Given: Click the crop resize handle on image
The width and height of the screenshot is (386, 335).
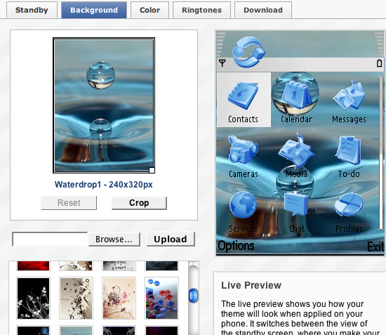Looking at the screenshot, I should 152,170.
